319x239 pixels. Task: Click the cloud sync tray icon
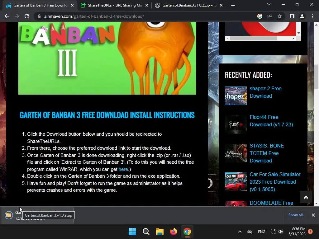[250, 232]
